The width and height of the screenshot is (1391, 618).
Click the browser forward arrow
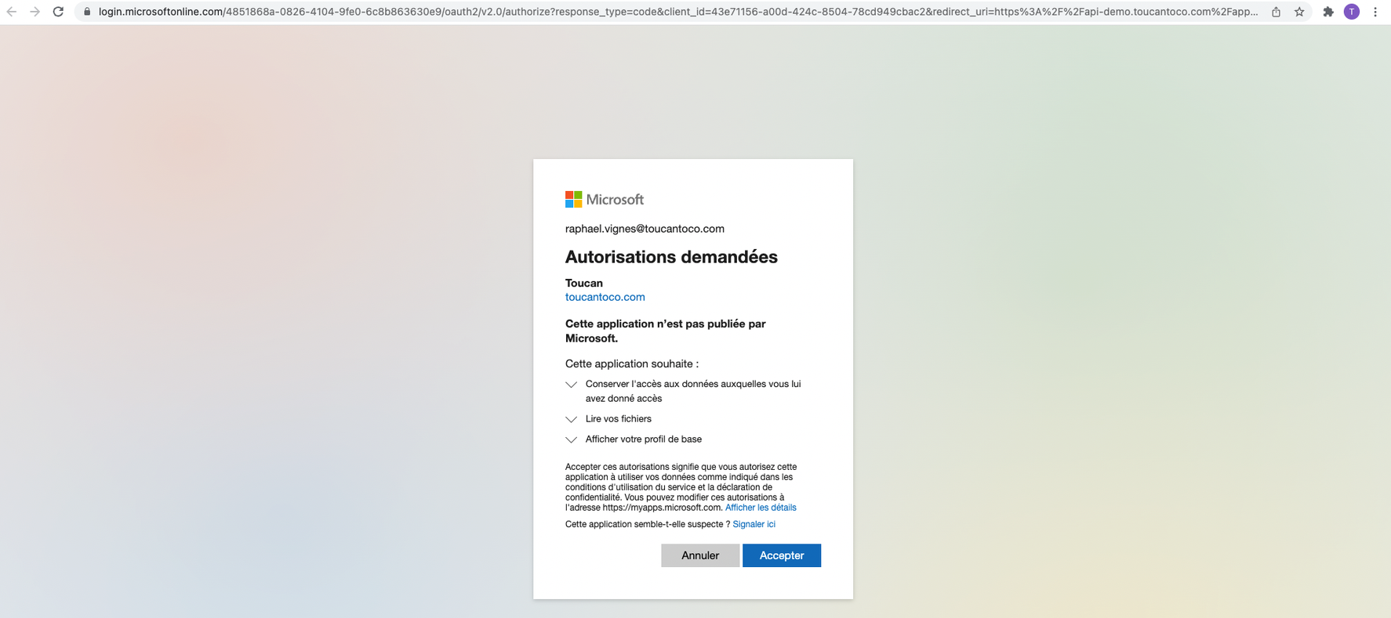[x=35, y=12]
